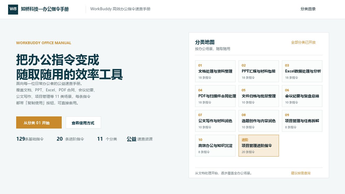The image size is (345, 194).
Task: Open category 01 文档处理与资料整理 card
Action: pyautogui.click(x=215, y=71)
